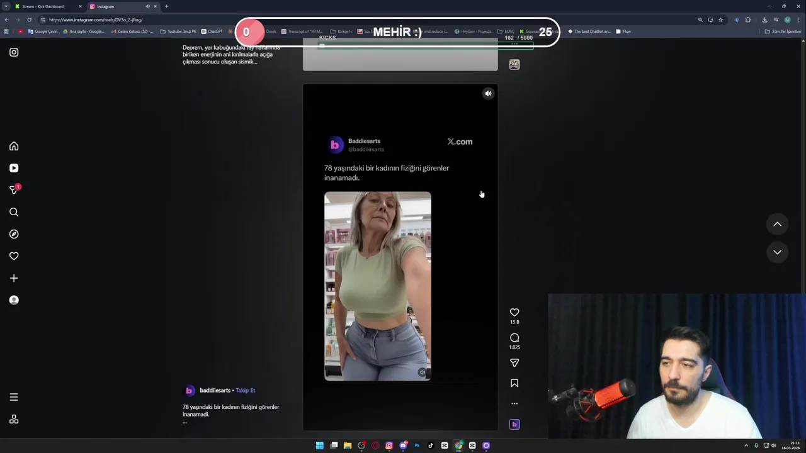The width and height of the screenshot is (806, 453).
Task: Open the Google Çeviri bookmark
Action: click(43, 31)
